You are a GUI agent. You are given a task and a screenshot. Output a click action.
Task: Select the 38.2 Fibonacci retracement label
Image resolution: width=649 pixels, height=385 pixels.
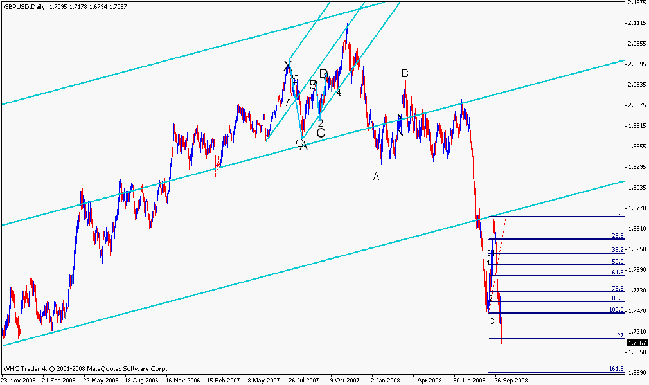tap(618, 249)
